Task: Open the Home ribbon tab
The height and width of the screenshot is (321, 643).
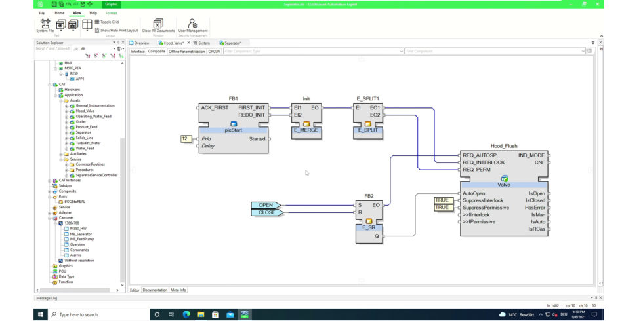Action: [x=60, y=12]
